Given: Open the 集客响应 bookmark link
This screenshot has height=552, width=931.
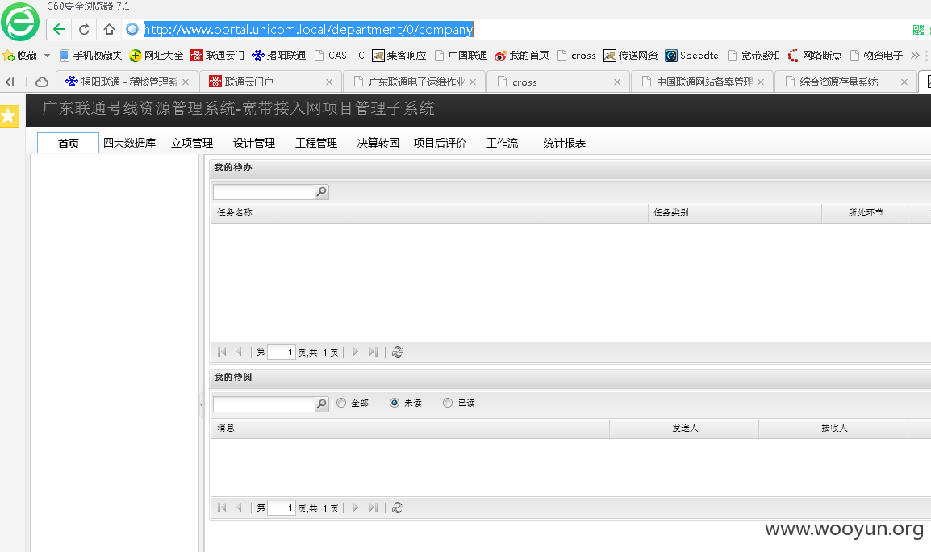Looking at the screenshot, I should [x=399, y=55].
